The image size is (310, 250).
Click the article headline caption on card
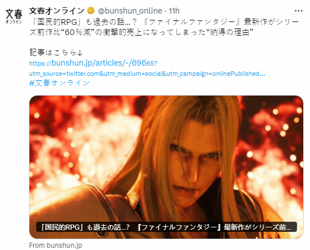[x=166, y=227]
